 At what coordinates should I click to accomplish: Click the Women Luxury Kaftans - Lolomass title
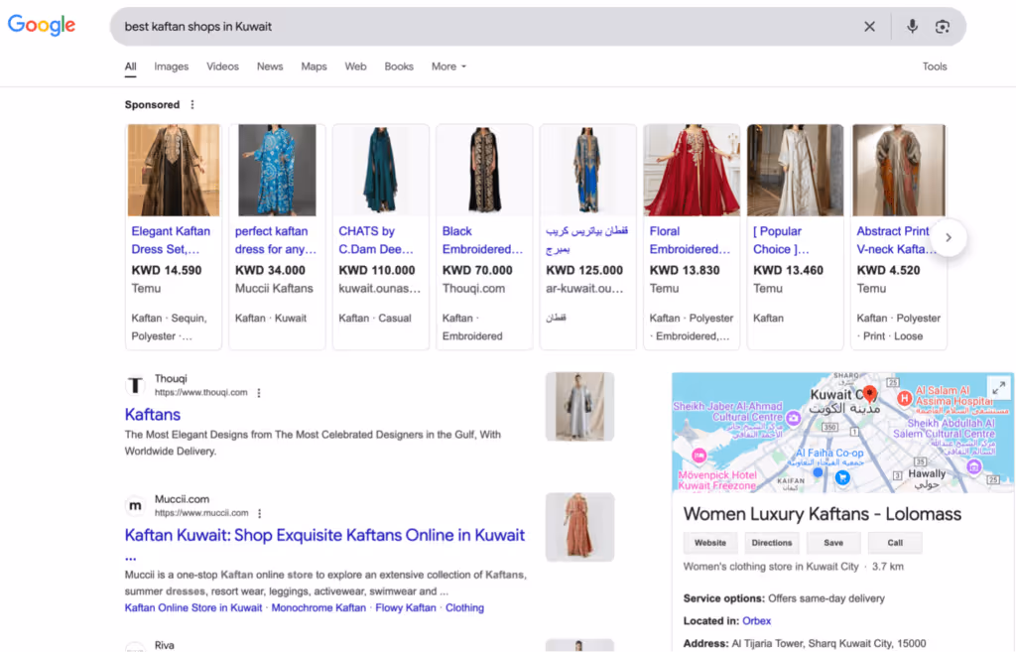pyautogui.click(x=823, y=514)
